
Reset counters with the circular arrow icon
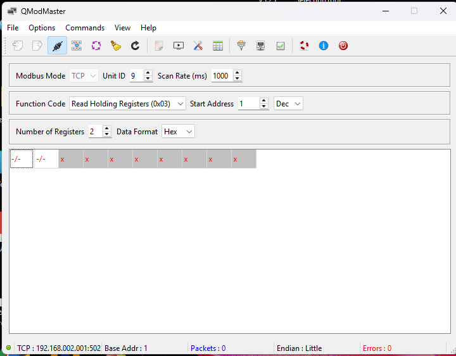pyautogui.click(x=136, y=46)
